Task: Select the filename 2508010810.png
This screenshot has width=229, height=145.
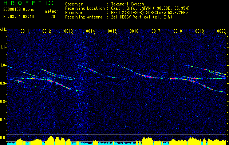Action: pyautogui.click(x=19, y=9)
